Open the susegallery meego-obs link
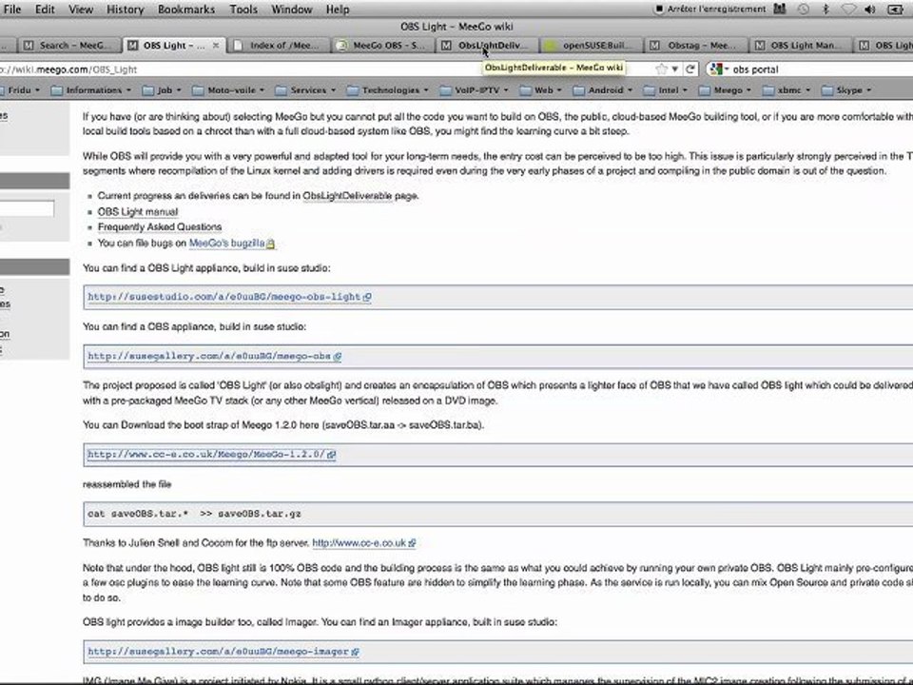Image resolution: width=913 pixels, height=685 pixels. pos(214,356)
